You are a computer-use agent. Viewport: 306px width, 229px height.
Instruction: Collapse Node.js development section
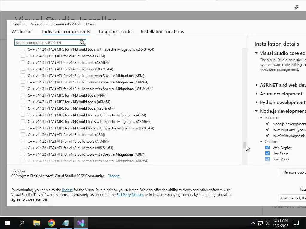pyautogui.click(x=256, y=111)
